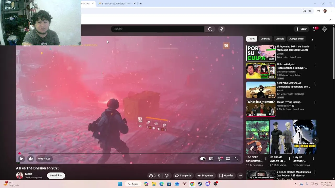Open File Explorer from the taskbar

(154, 184)
